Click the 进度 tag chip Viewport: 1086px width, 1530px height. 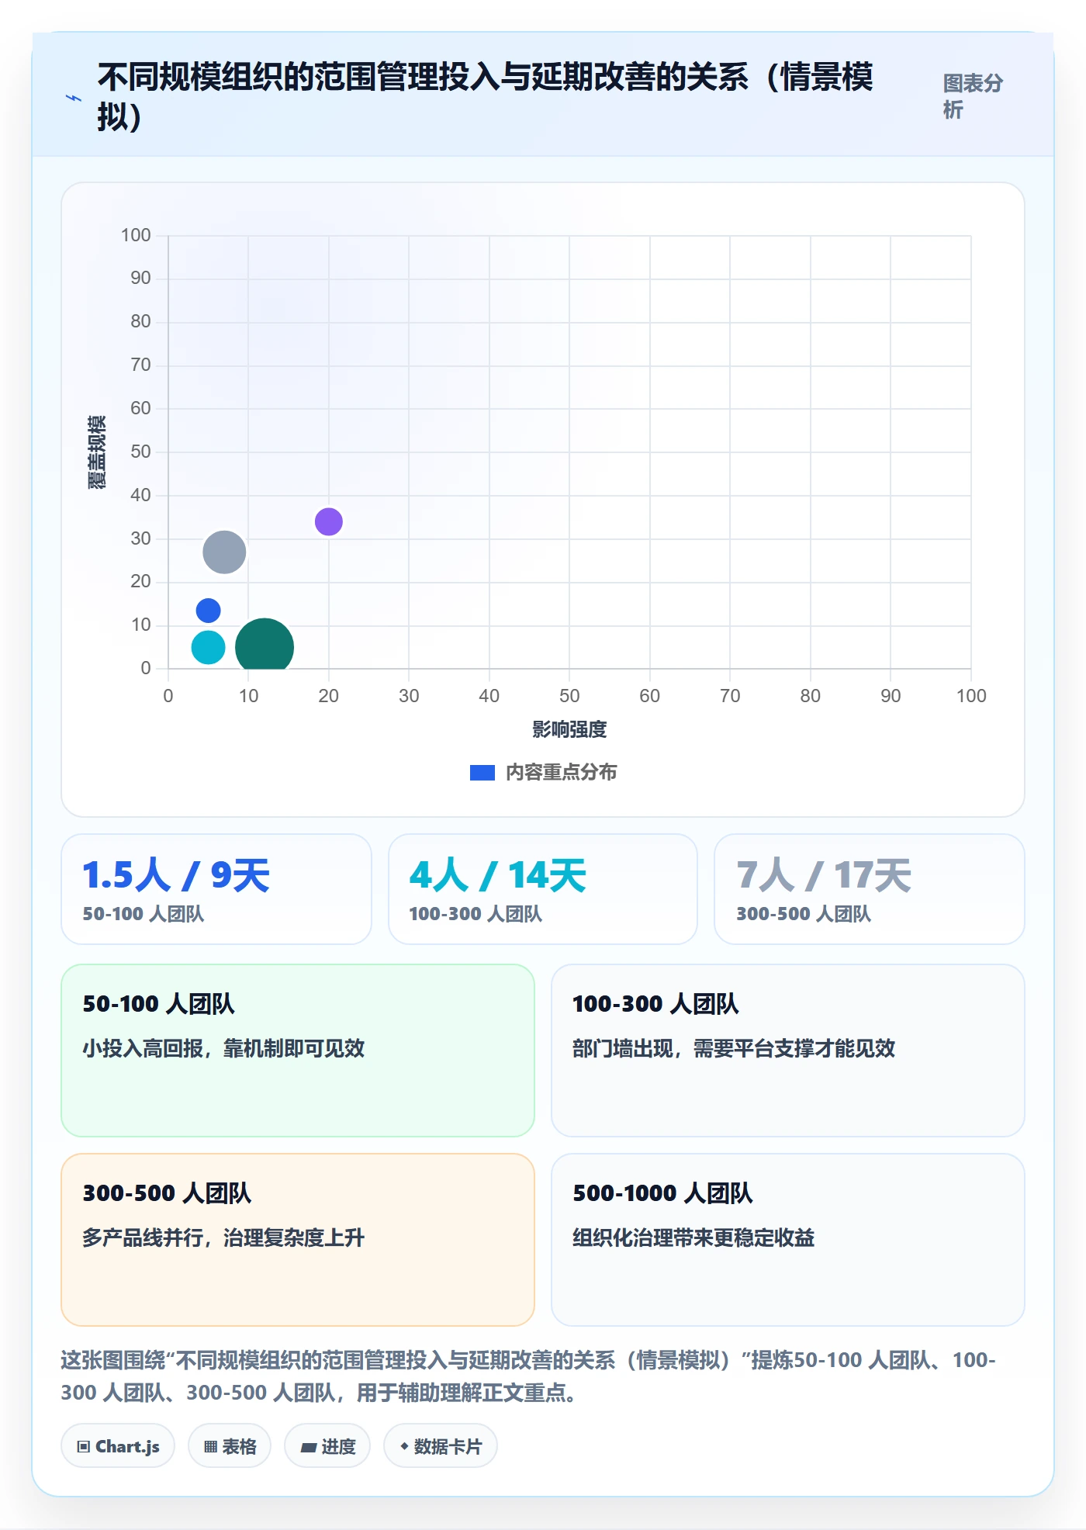click(x=327, y=1446)
